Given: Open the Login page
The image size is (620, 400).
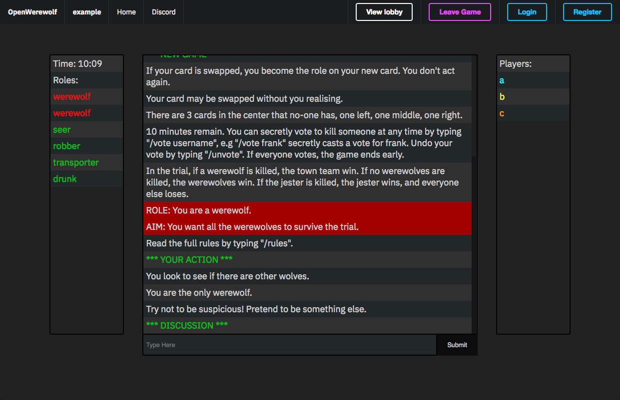Looking at the screenshot, I should (527, 12).
